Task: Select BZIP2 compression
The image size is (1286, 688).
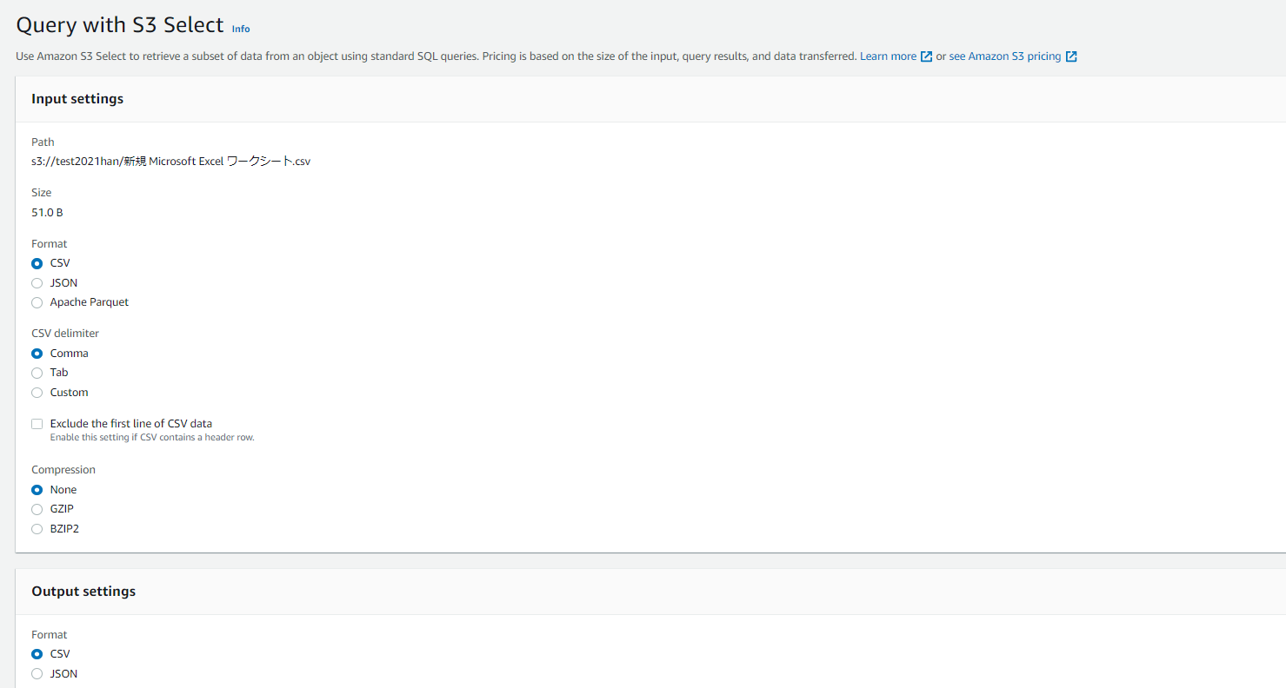Action: [37, 528]
